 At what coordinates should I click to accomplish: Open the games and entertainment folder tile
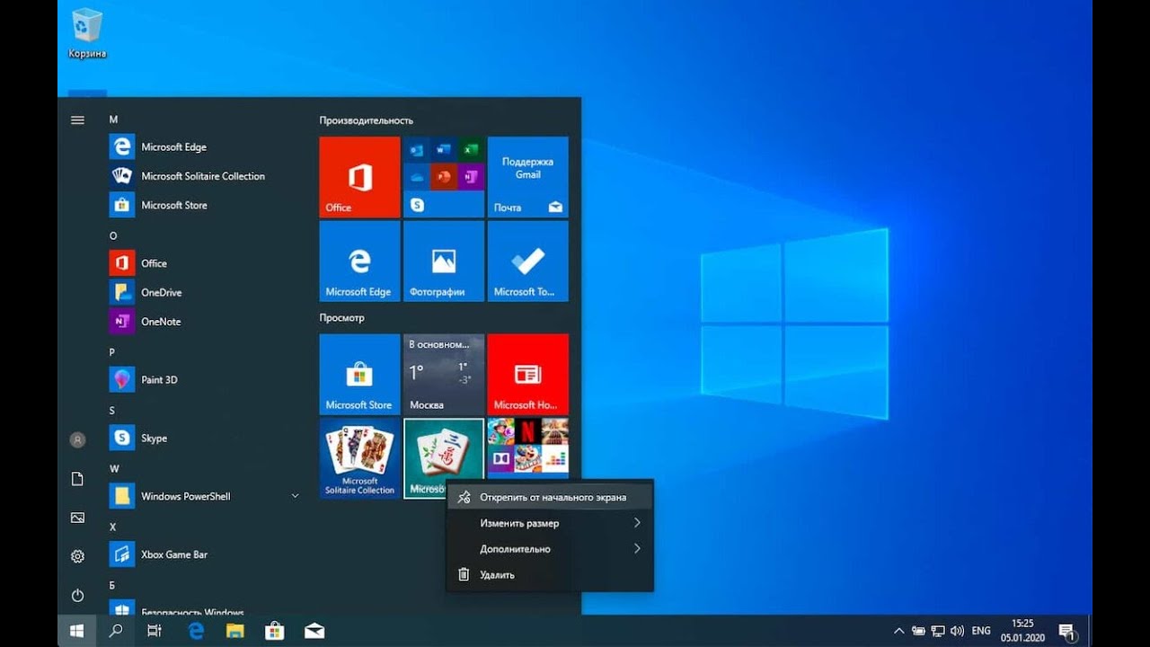pyautogui.click(x=528, y=448)
